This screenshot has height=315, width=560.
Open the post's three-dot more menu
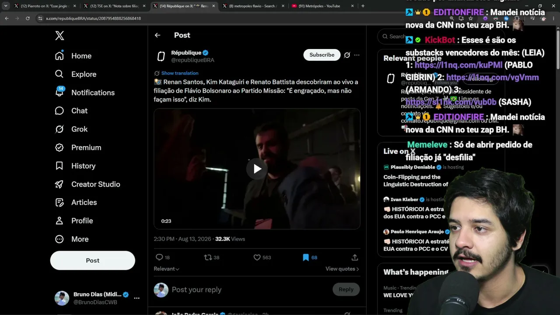coord(357,55)
